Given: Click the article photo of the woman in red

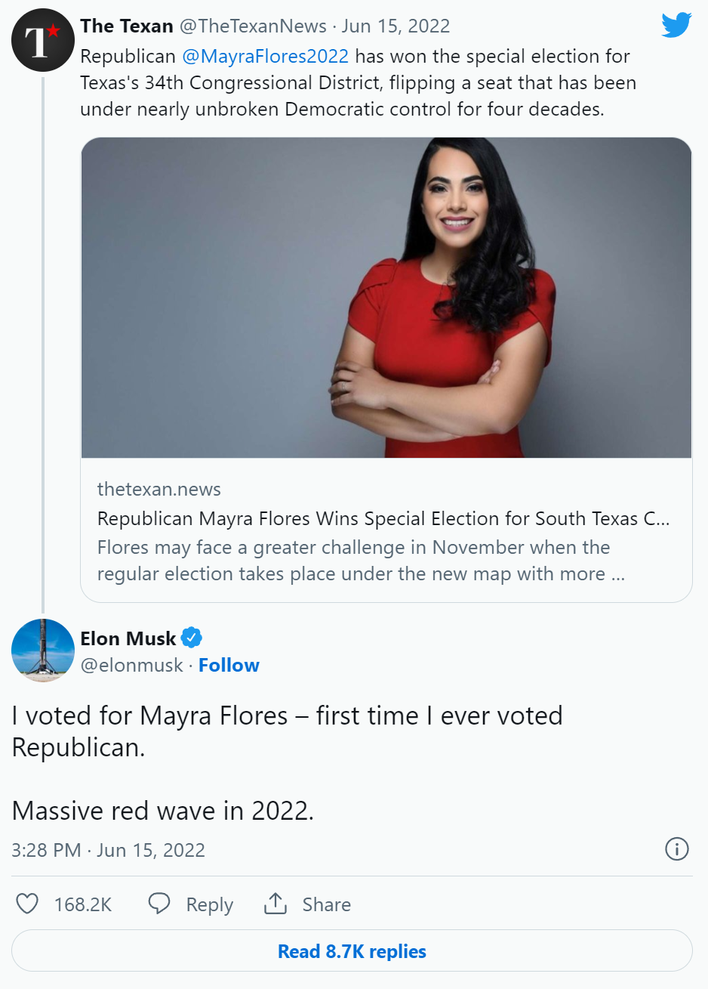Looking at the screenshot, I should coord(386,298).
